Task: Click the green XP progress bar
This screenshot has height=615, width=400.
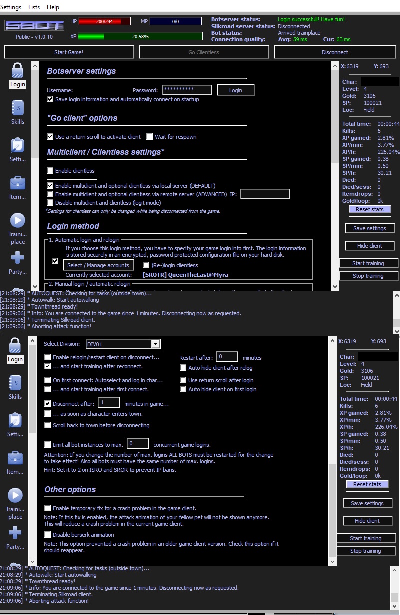Action: 140,37
